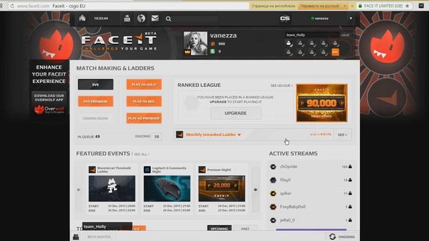Open the ch0pride stream link
Image resolution: width=429 pixels, height=241 pixels.
tap(288, 167)
